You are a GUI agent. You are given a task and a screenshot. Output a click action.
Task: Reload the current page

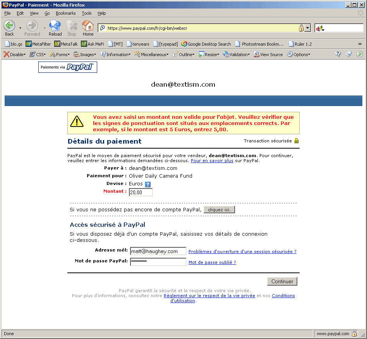point(55,27)
